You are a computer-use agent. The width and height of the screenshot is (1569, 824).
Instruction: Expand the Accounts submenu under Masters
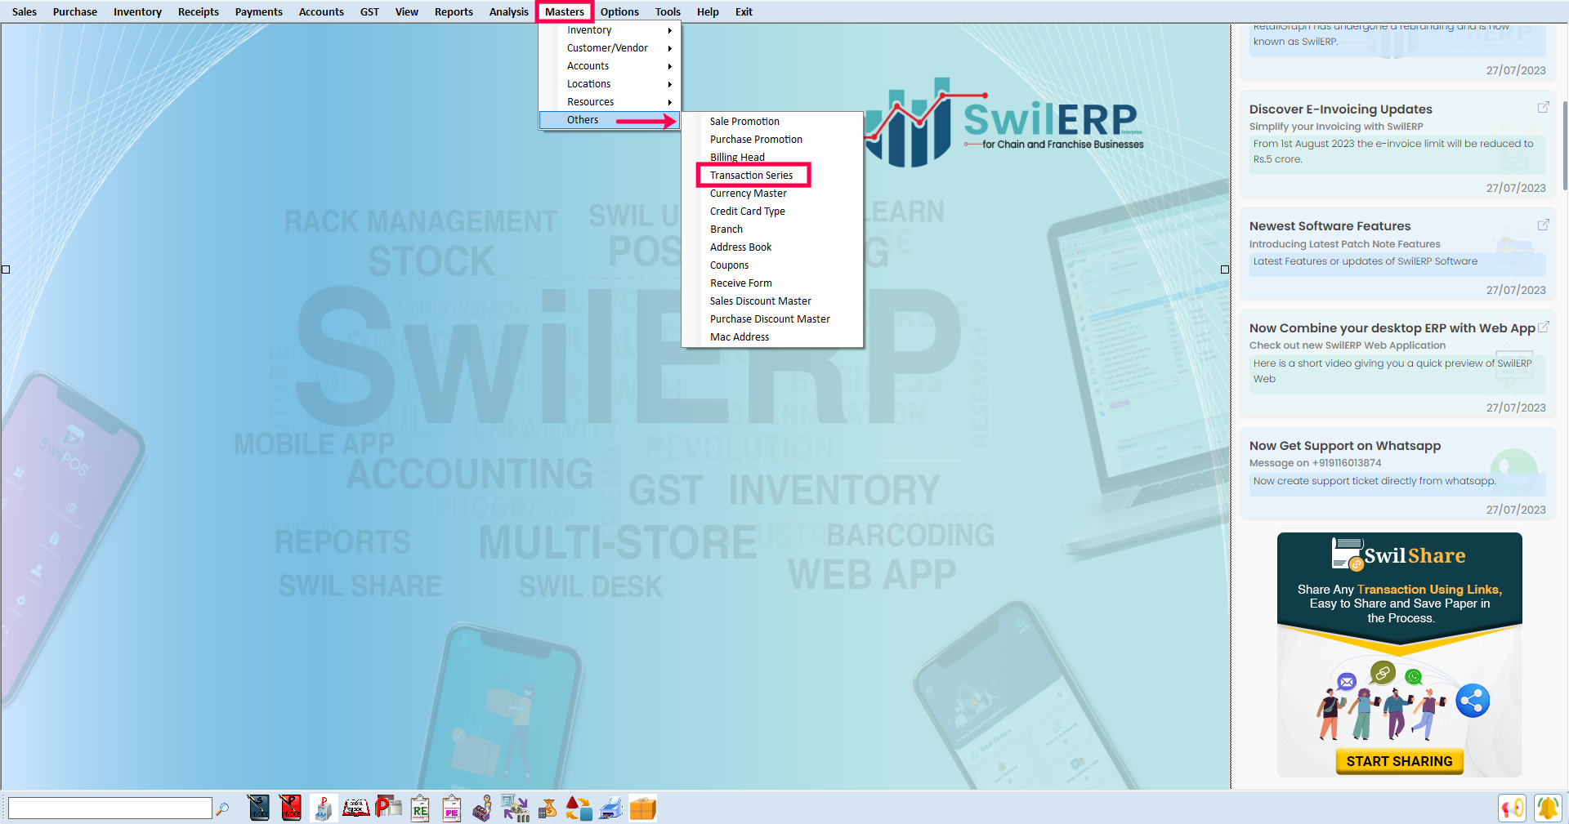click(610, 66)
